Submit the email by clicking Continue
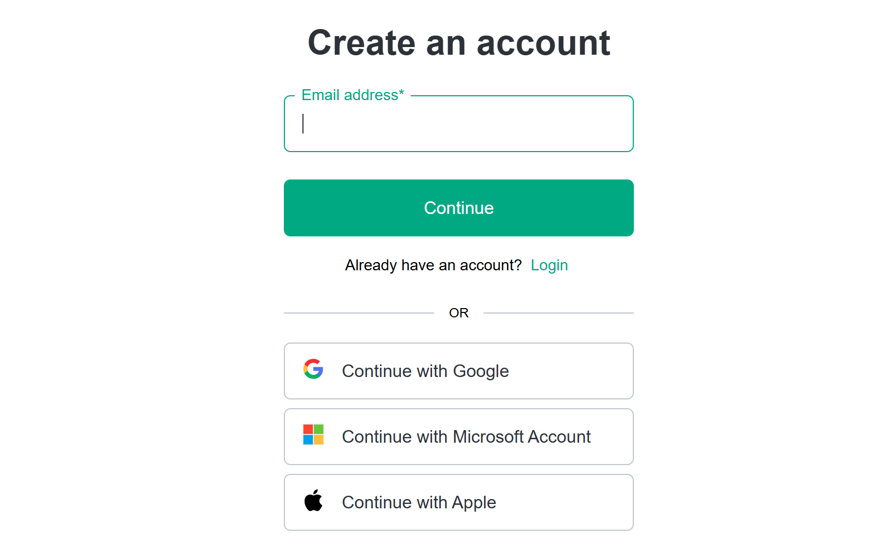 pos(458,208)
